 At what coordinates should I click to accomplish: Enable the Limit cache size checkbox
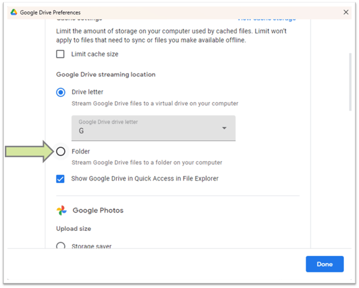(60, 54)
